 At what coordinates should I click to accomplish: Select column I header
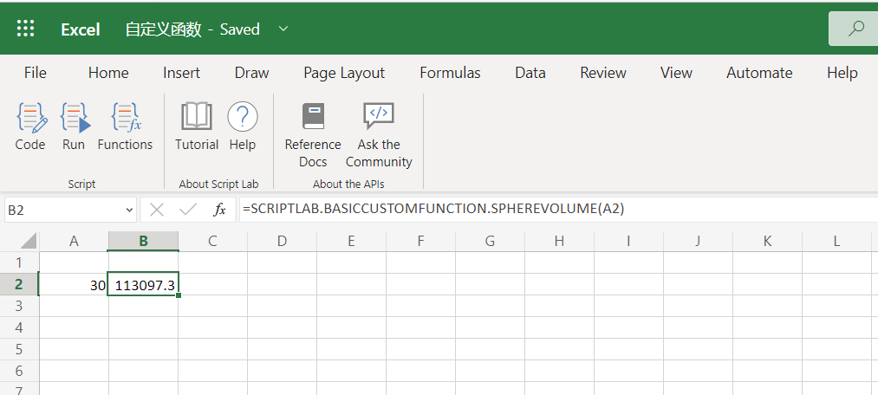(x=628, y=241)
